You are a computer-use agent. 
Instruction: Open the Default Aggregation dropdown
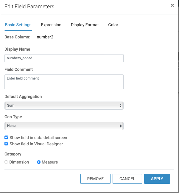[x=64, y=105]
